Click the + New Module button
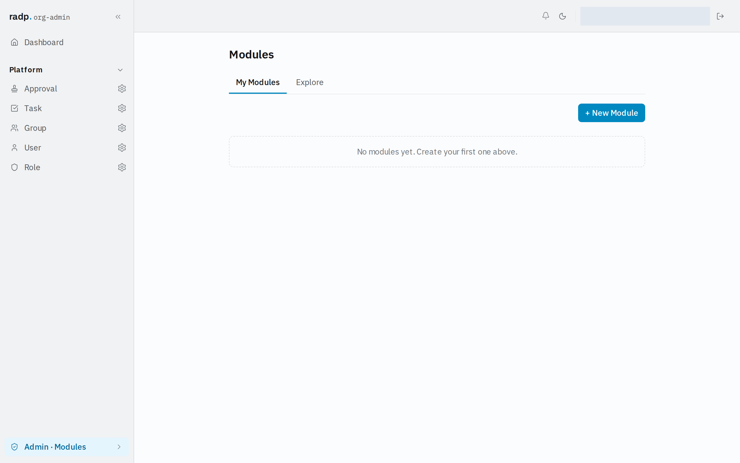The width and height of the screenshot is (740, 463). [611, 113]
